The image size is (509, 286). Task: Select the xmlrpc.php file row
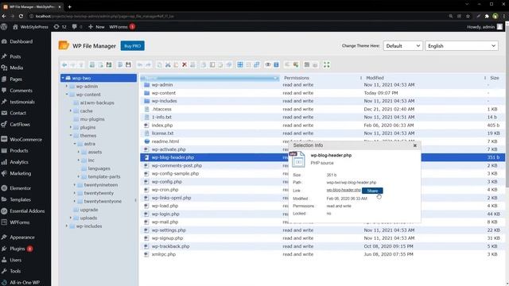pyautogui.click(x=323, y=254)
